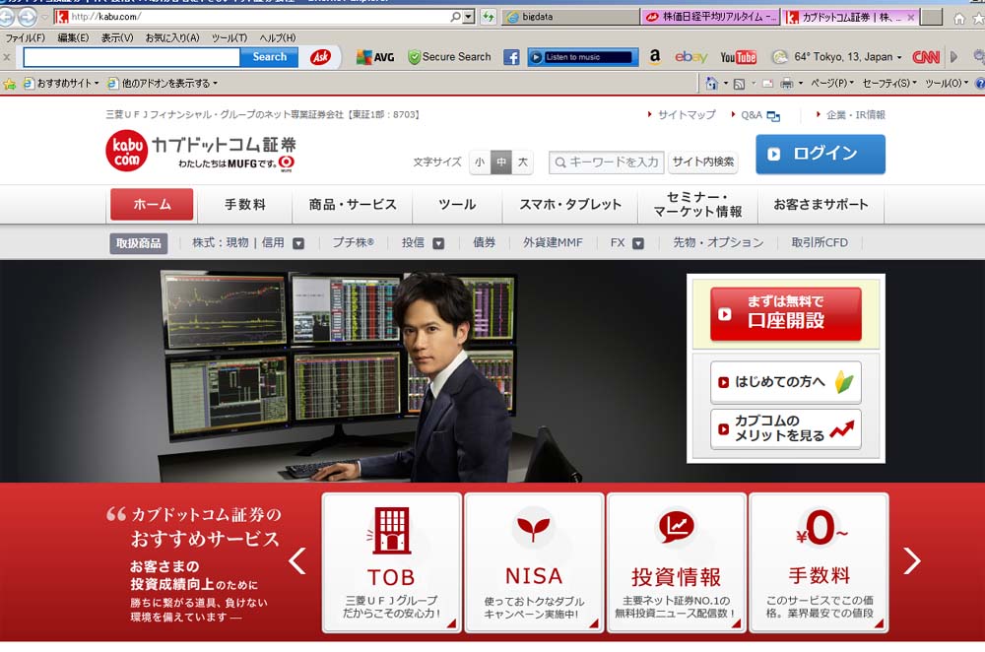The width and height of the screenshot is (985, 652).
Task: Set text size to 大
Action: (523, 163)
